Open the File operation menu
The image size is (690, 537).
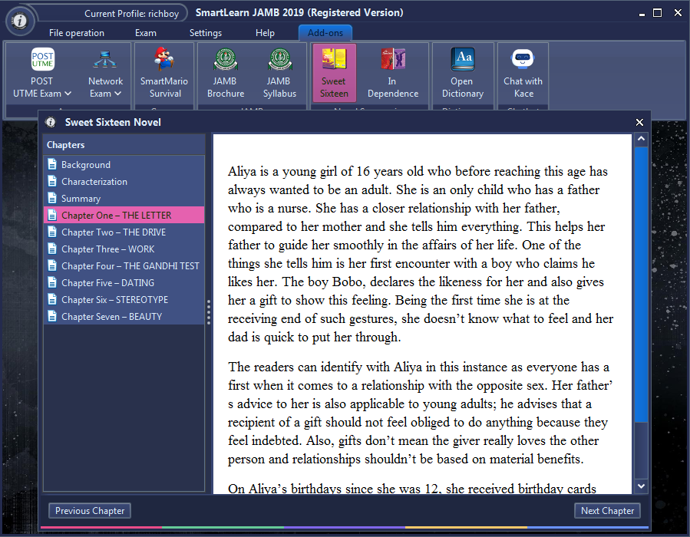(x=77, y=33)
